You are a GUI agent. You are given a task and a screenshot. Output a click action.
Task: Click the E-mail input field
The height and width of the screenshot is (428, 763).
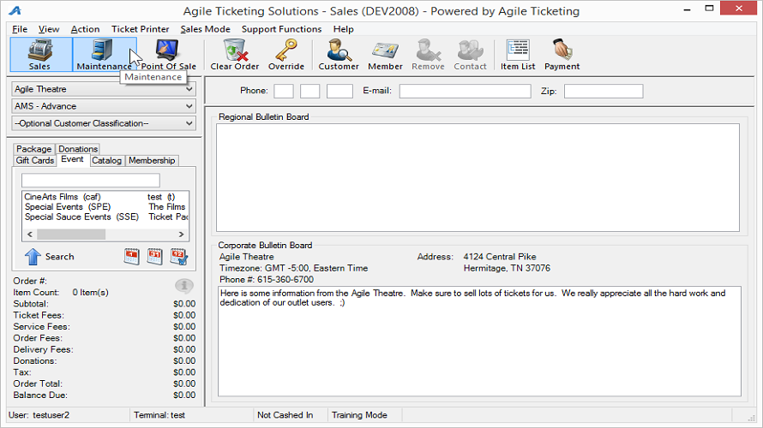[x=465, y=91]
